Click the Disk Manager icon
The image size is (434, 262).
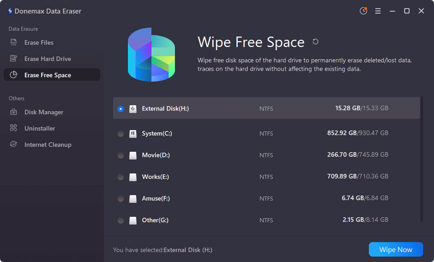pos(13,112)
